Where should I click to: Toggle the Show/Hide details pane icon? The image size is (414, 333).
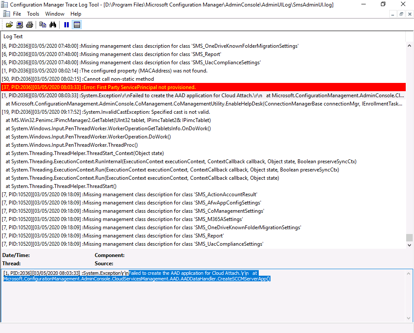(x=77, y=25)
